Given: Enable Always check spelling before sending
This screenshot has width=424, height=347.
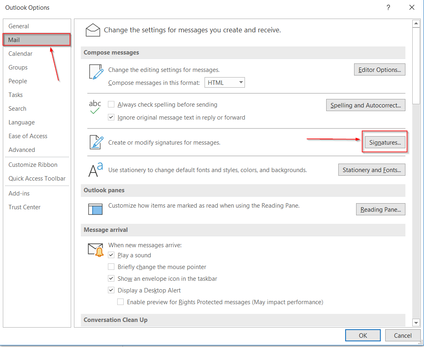Looking at the screenshot, I should coord(111,104).
